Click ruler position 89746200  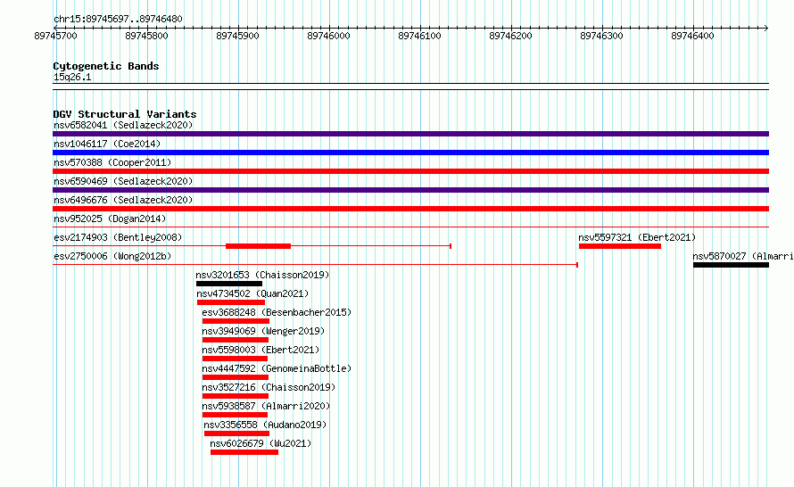[510, 36]
